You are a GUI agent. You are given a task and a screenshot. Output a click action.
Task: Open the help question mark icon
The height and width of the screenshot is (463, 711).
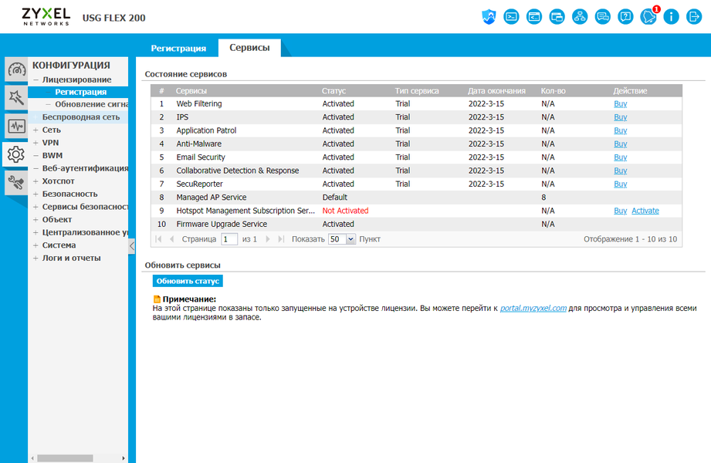coord(625,17)
